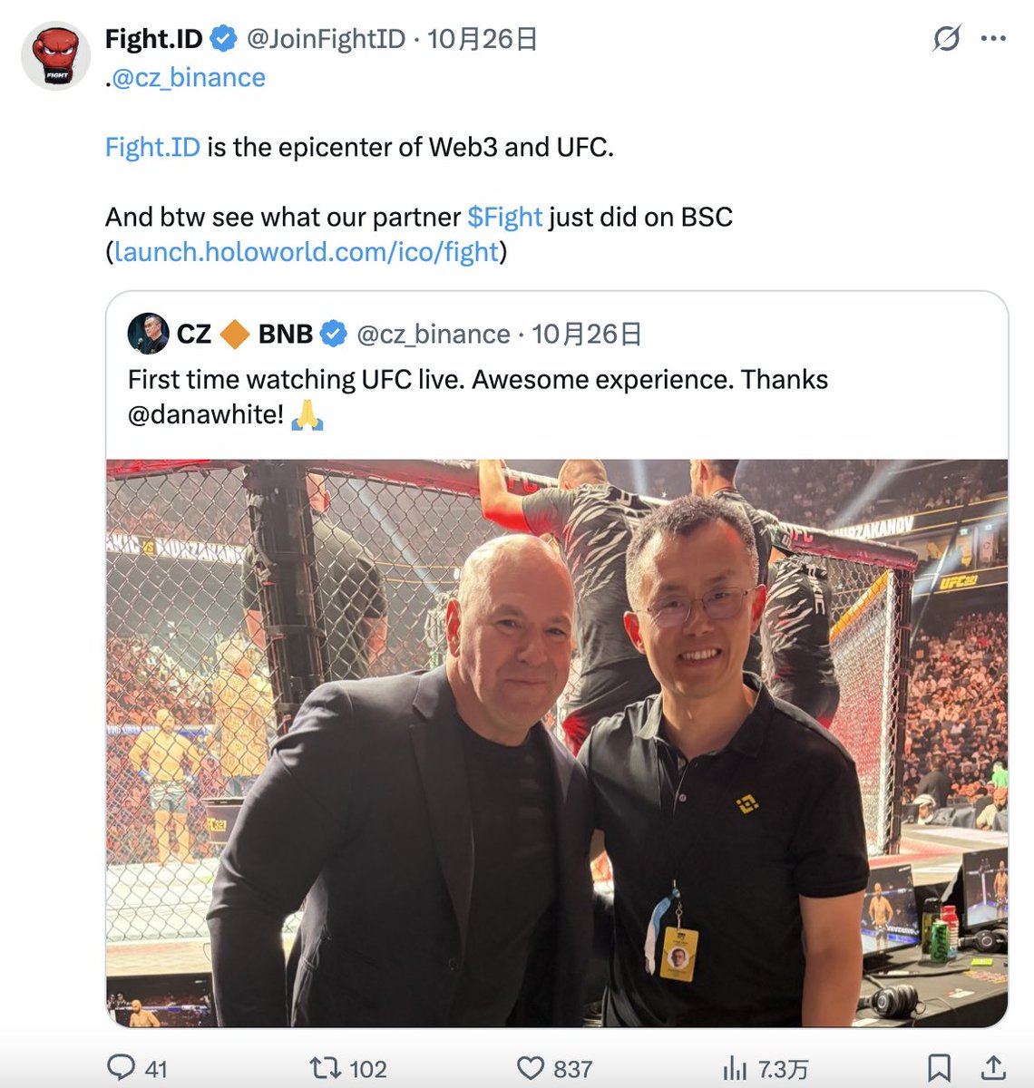Like the post with the heart icon
Screen dimensions: 1034x1088
tap(531, 1067)
